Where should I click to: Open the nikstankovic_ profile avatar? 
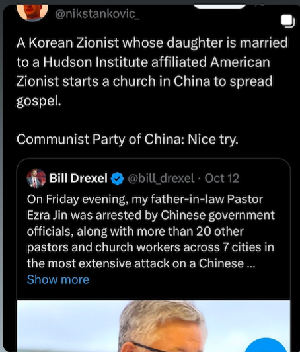pos(32,12)
